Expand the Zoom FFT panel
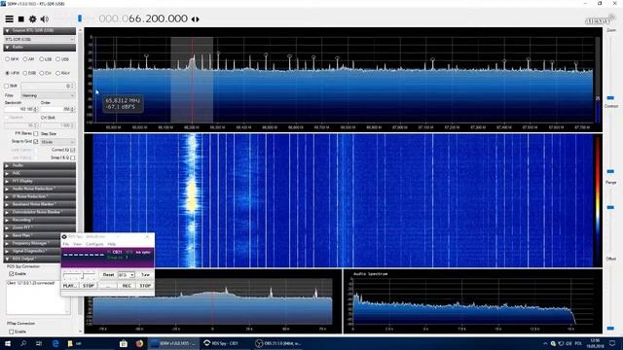 pyautogui.click(x=39, y=227)
